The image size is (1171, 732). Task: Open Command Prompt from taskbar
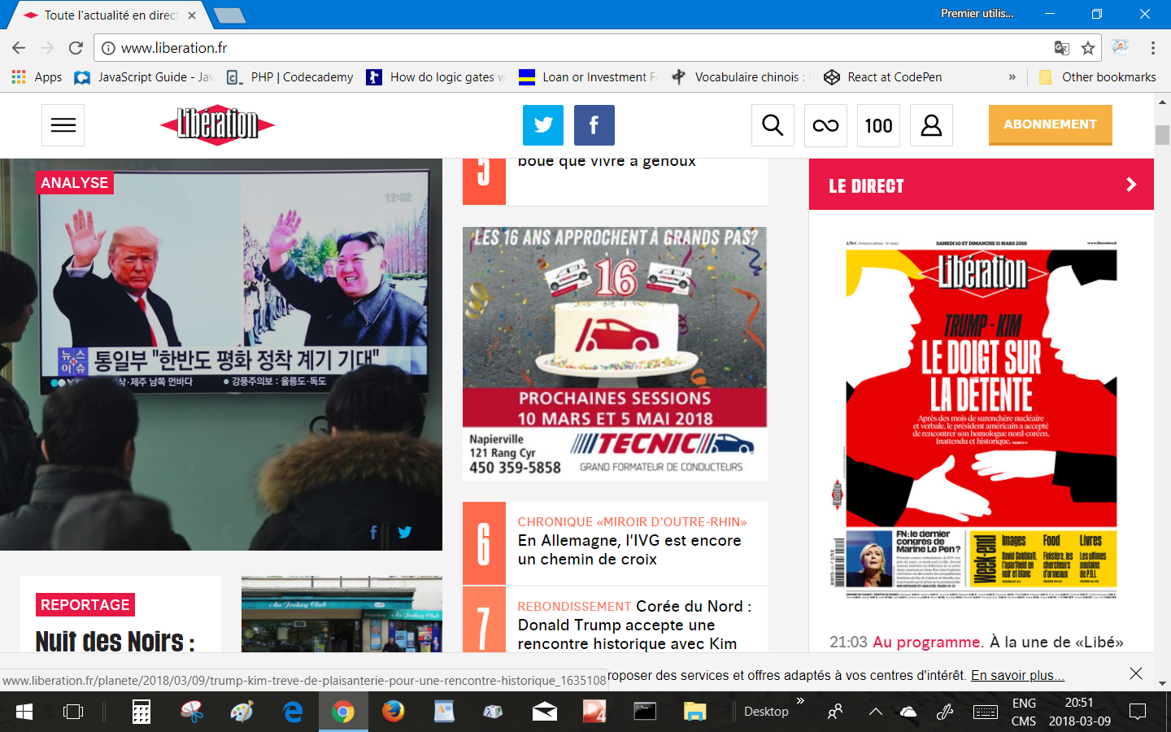[645, 712]
